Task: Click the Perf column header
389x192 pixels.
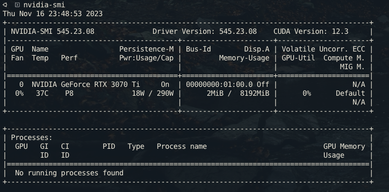Action: [69, 58]
